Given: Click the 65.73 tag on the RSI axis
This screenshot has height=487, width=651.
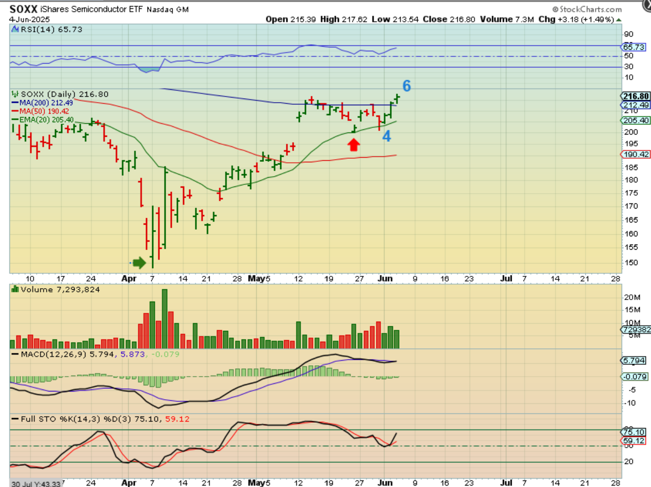Looking at the screenshot, I should (x=634, y=47).
